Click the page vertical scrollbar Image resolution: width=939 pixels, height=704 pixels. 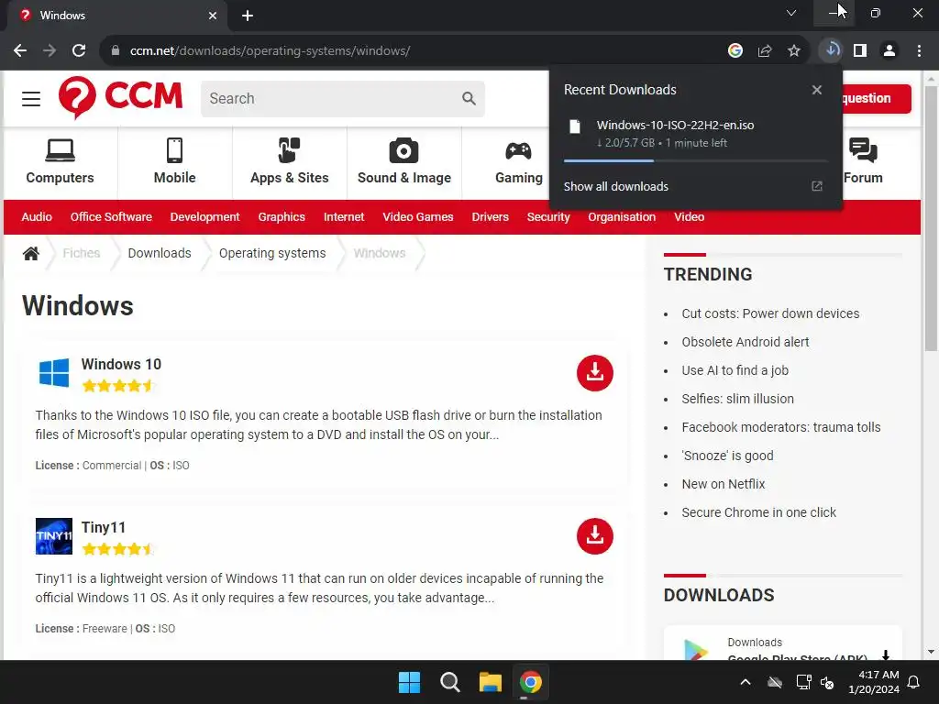[931, 218]
